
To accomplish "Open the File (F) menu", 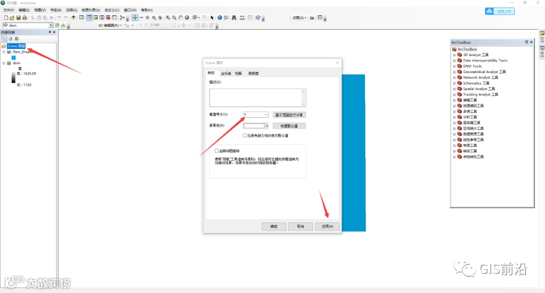I will click(x=9, y=10).
